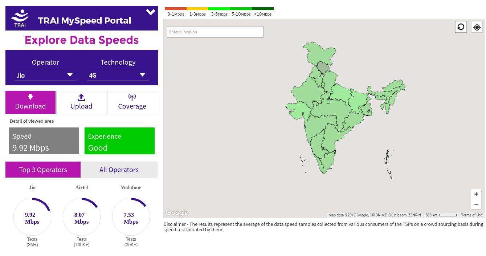Collapse the TRAI MySpeed Portal header chevron
This screenshot has width=486, height=256.
tap(151, 12)
